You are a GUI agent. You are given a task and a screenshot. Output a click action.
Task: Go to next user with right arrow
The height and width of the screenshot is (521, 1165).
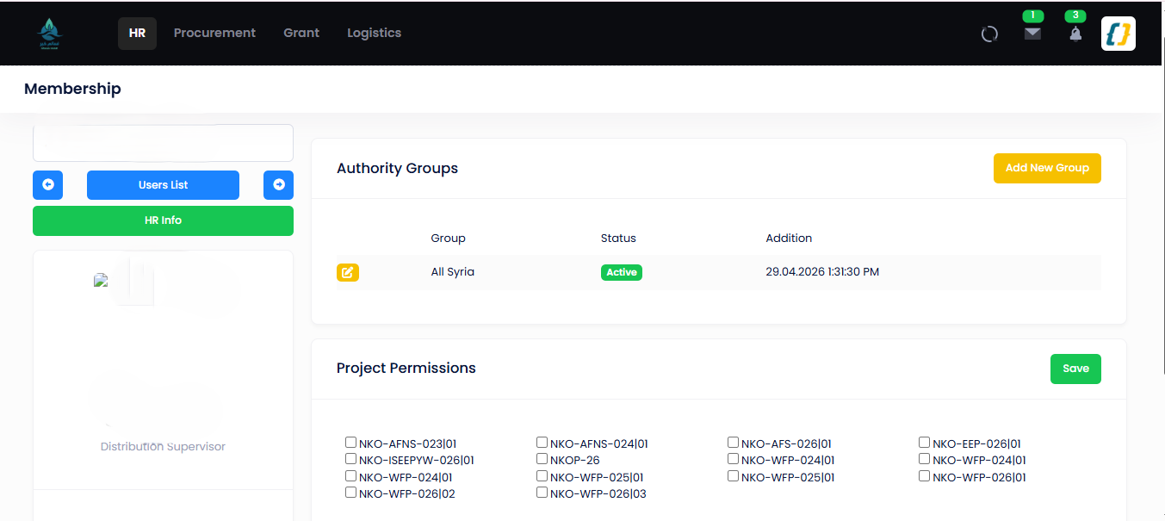pos(278,185)
